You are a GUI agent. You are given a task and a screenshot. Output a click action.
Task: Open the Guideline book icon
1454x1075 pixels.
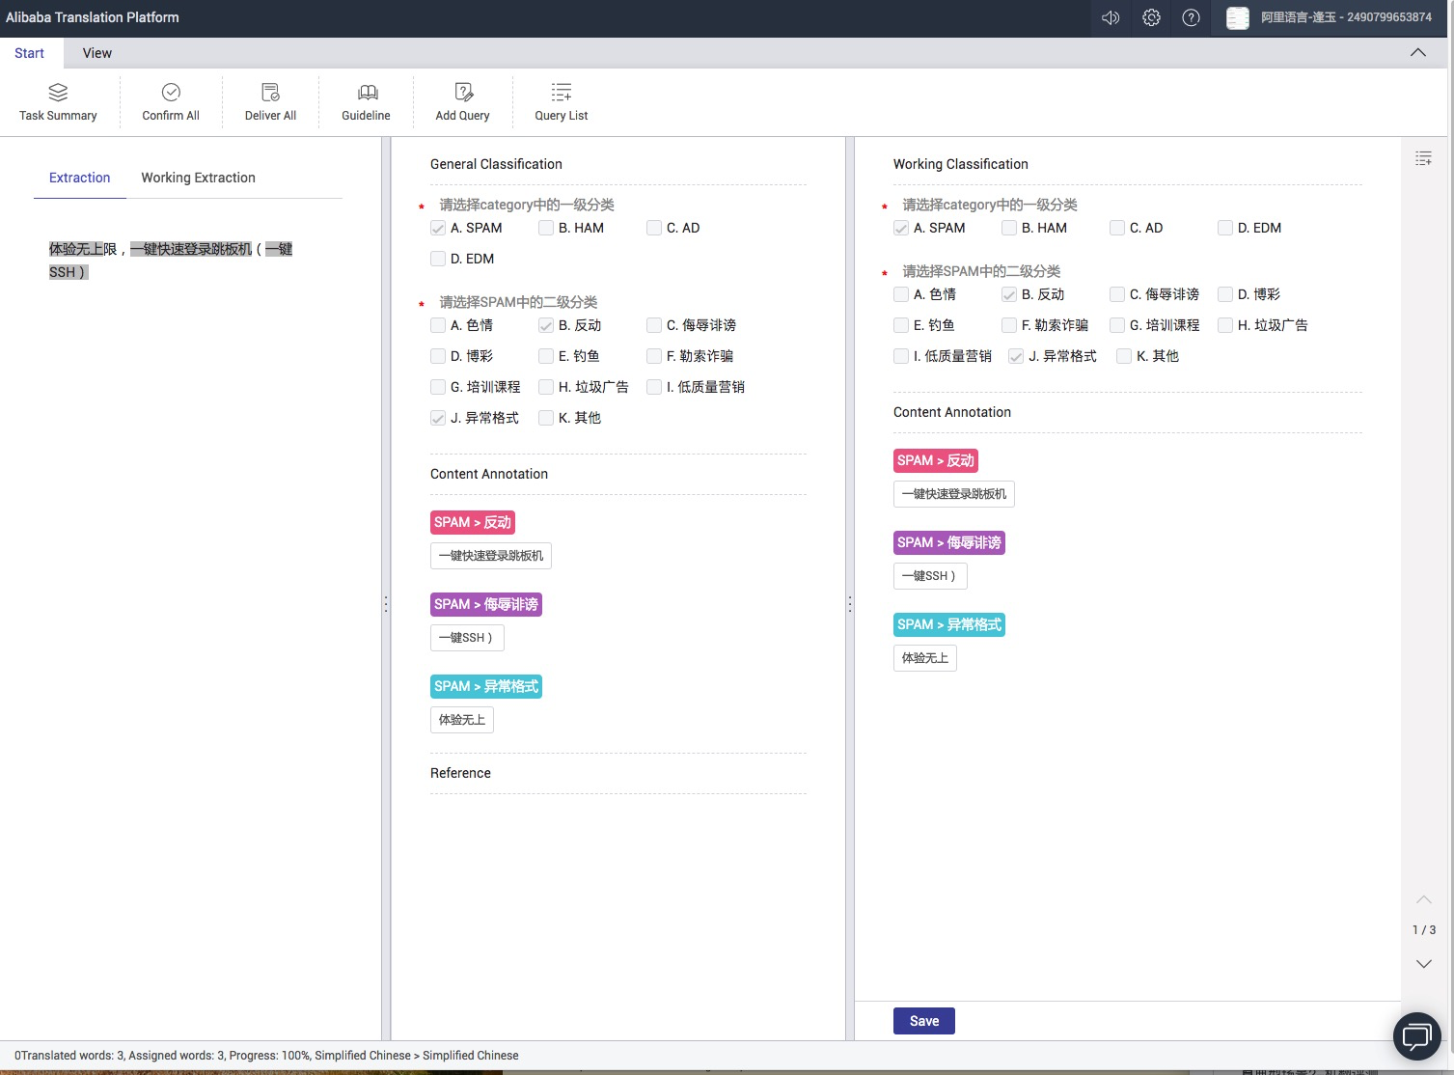pos(367,93)
